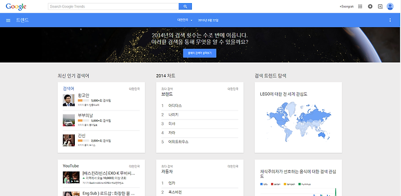Open the 검색어 card heading link

(68, 89)
